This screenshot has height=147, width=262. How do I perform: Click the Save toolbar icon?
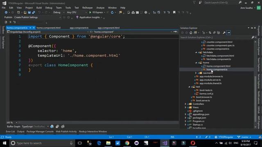point(29,12)
